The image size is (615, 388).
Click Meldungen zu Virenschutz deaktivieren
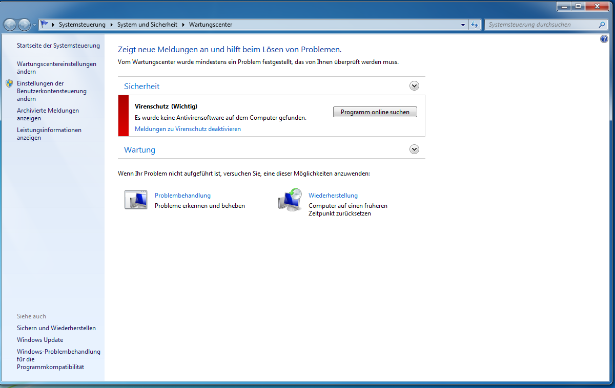point(188,129)
